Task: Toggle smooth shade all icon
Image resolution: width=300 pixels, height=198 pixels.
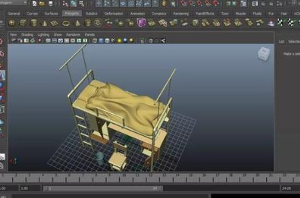Action: (101, 41)
